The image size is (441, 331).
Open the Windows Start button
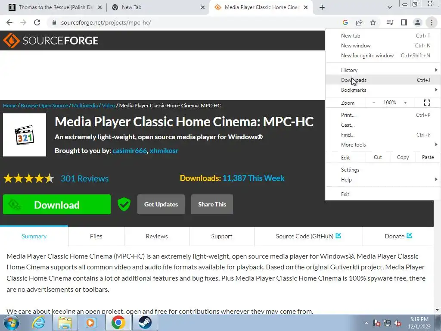(11, 322)
